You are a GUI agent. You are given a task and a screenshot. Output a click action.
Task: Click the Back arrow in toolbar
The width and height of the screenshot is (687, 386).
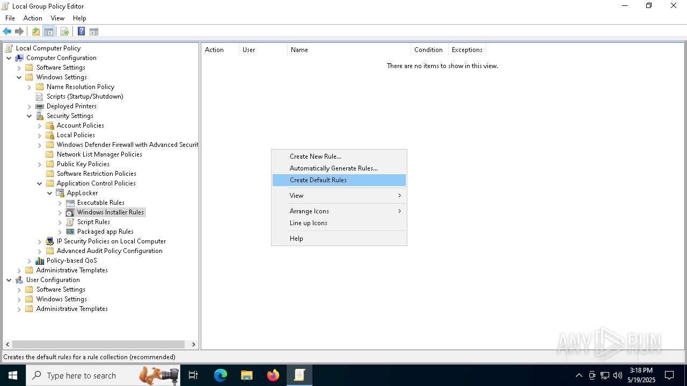point(7,32)
